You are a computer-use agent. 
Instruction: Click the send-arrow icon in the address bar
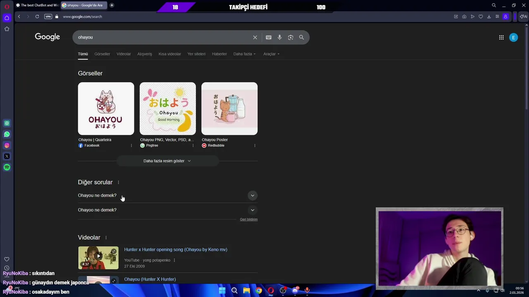pos(472,16)
